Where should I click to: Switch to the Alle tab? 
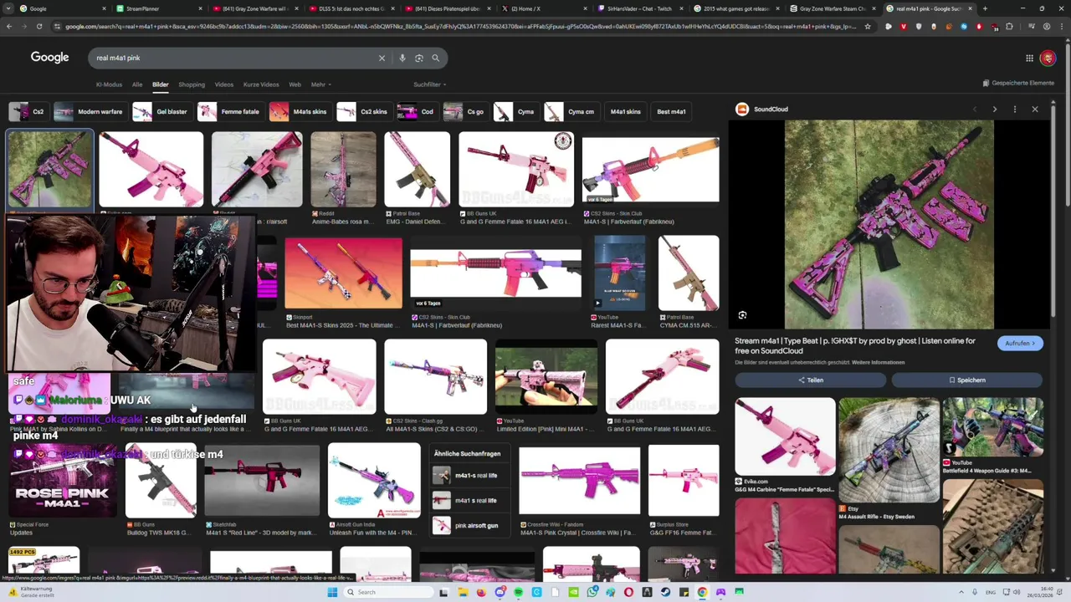pyautogui.click(x=136, y=84)
